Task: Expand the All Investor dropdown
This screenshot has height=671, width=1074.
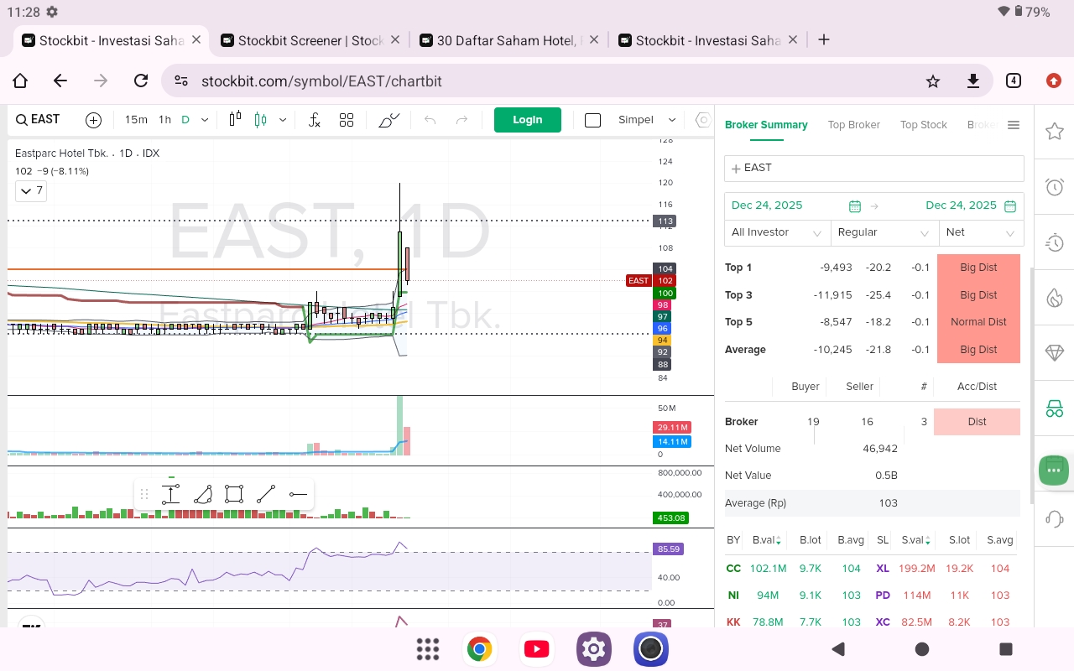Action: click(777, 232)
